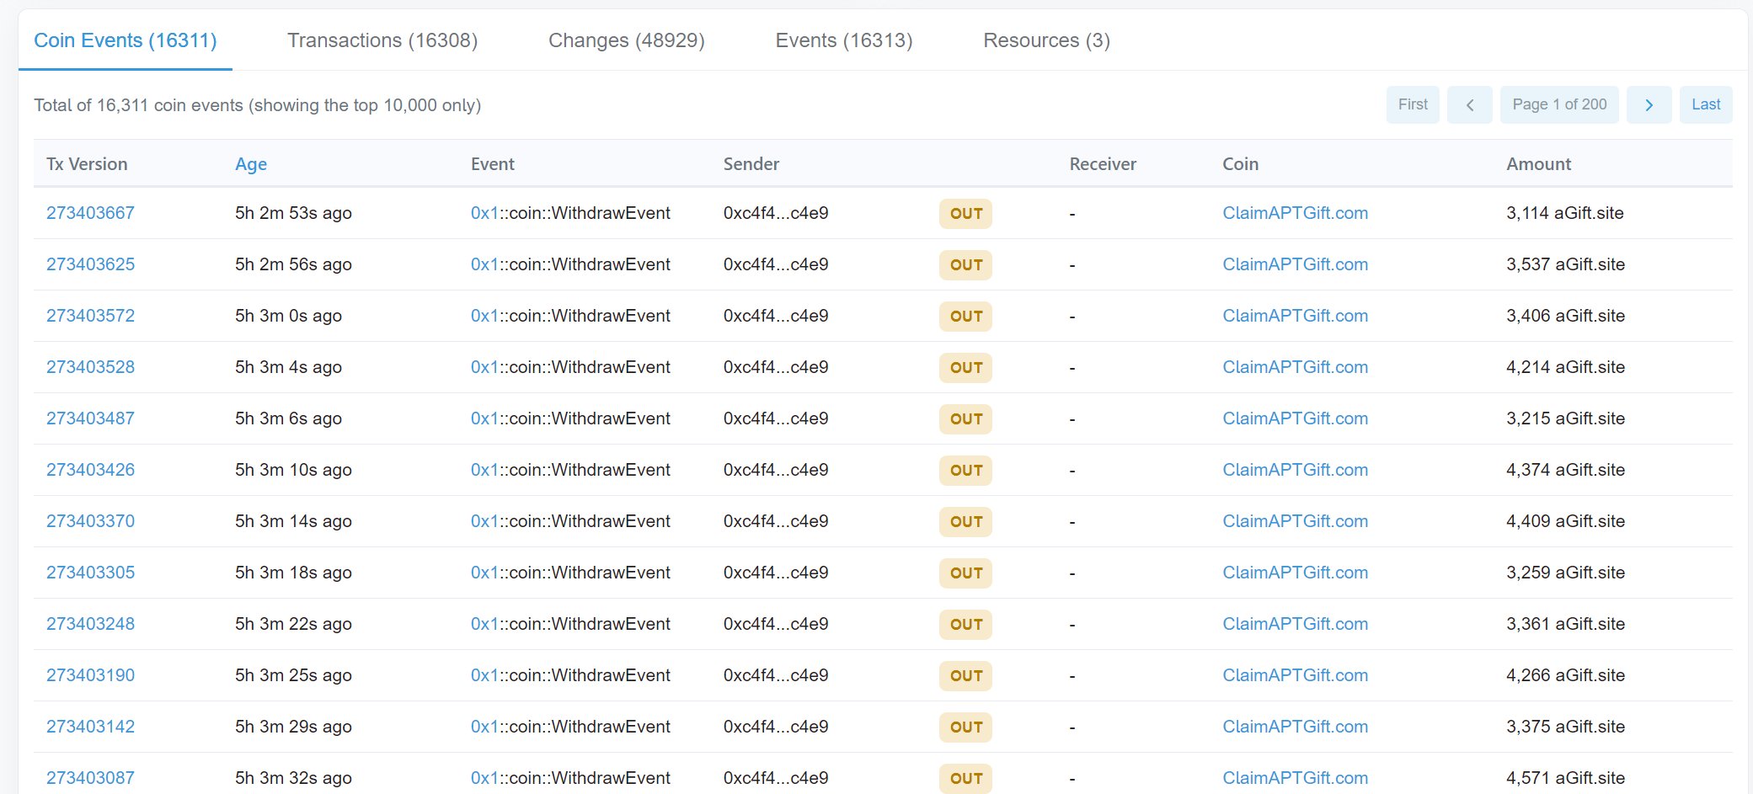Open transaction version 273403528

90,367
